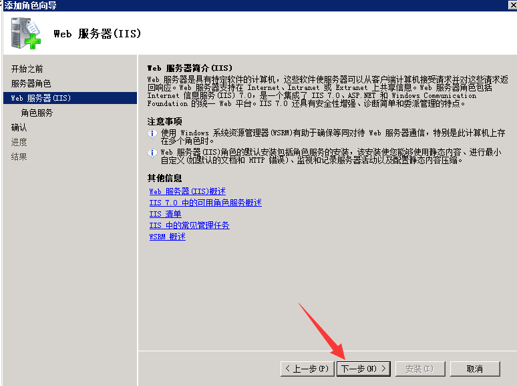The height and width of the screenshot is (386, 517).
Task: Click the 注意事项 heading
Action: 164,121
